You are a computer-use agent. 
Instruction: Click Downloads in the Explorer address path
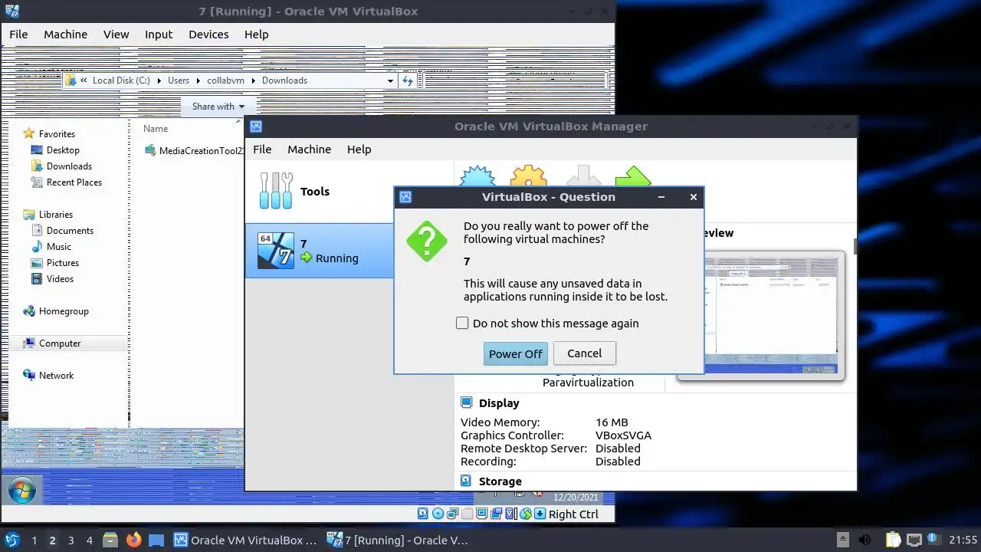(284, 80)
